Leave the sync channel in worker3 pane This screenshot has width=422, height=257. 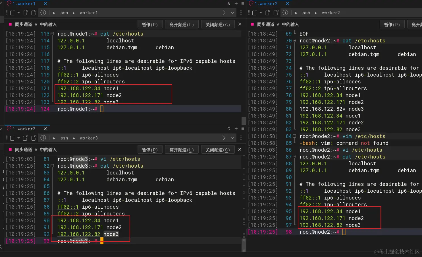click(182, 150)
